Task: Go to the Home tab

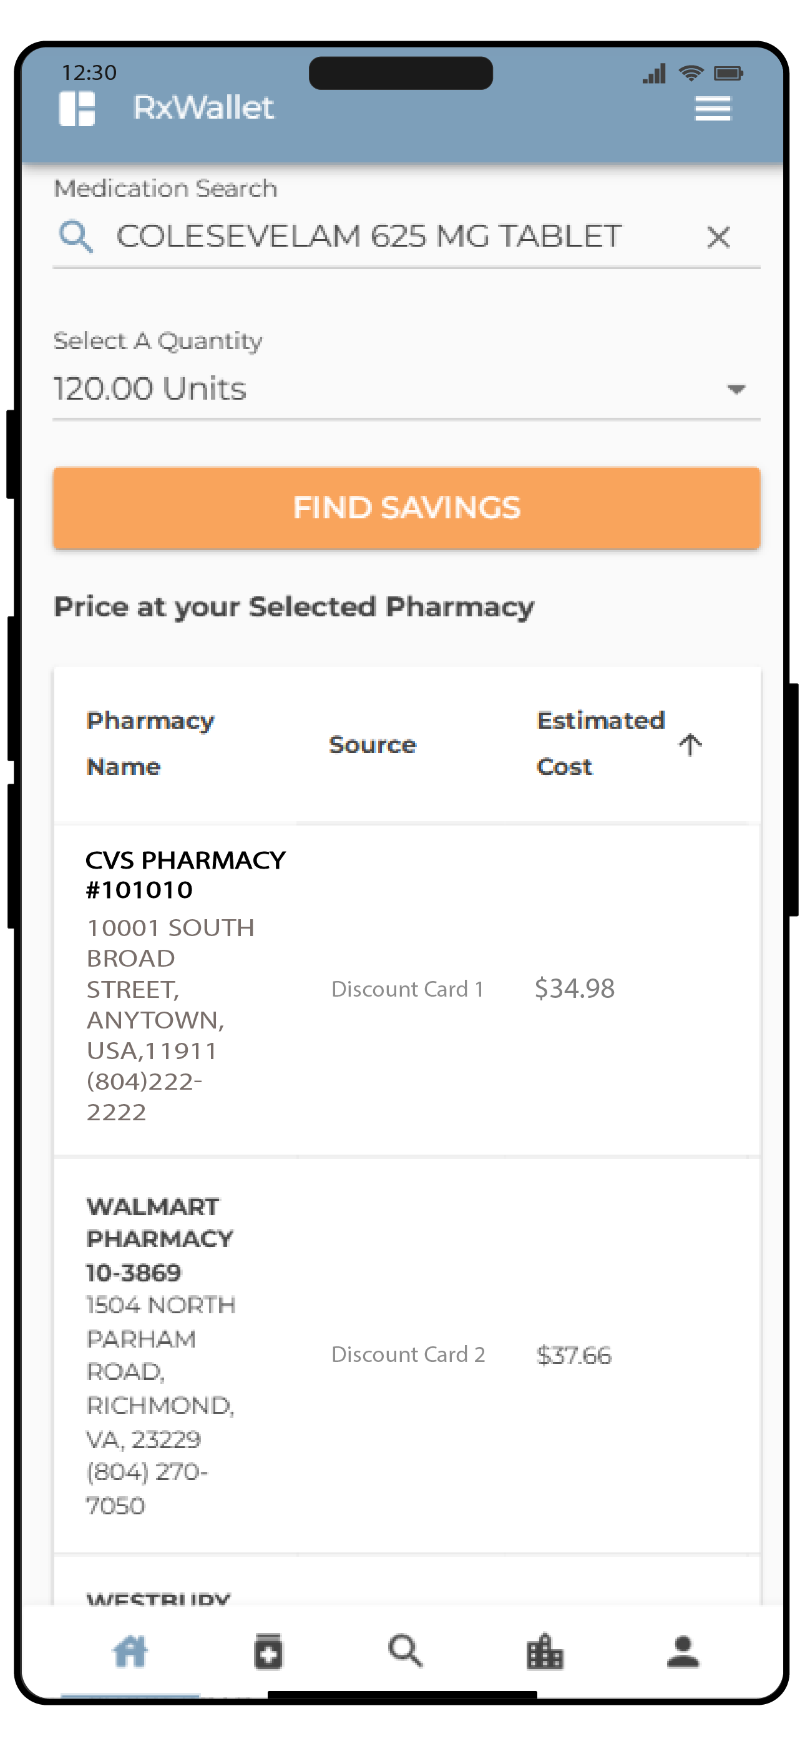Action: (130, 1650)
